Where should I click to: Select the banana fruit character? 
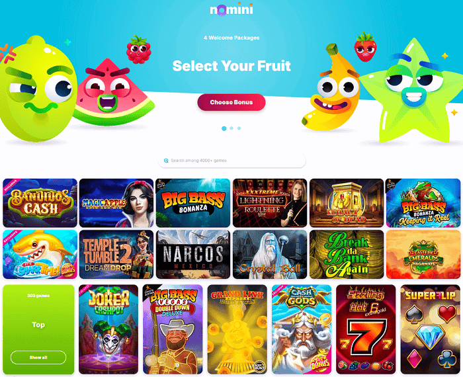tap(331, 89)
